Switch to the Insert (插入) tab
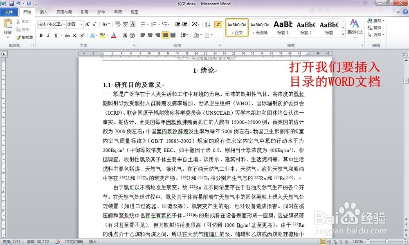Screen dimensions: 409x245 click(x=44, y=12)
